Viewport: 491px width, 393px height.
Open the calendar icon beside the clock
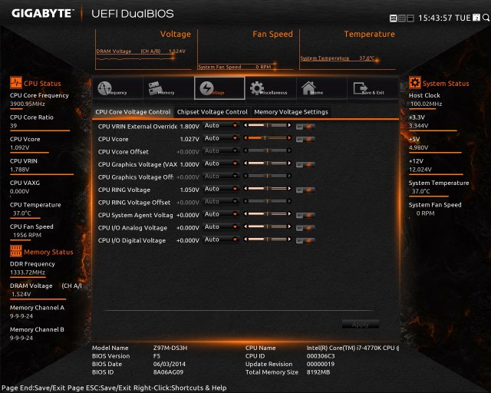coord(476,18)
